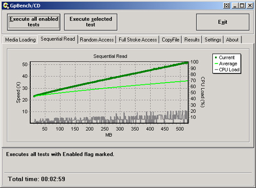Click the tray-style icon left of minimize button
256x188 pixels.
(x=227, y=6)
